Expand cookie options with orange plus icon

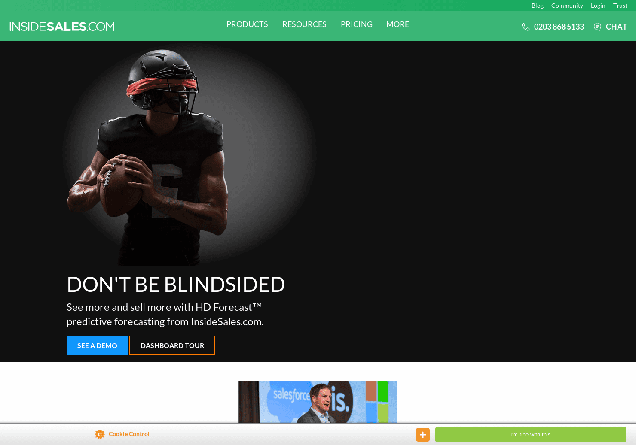[422, 435]
